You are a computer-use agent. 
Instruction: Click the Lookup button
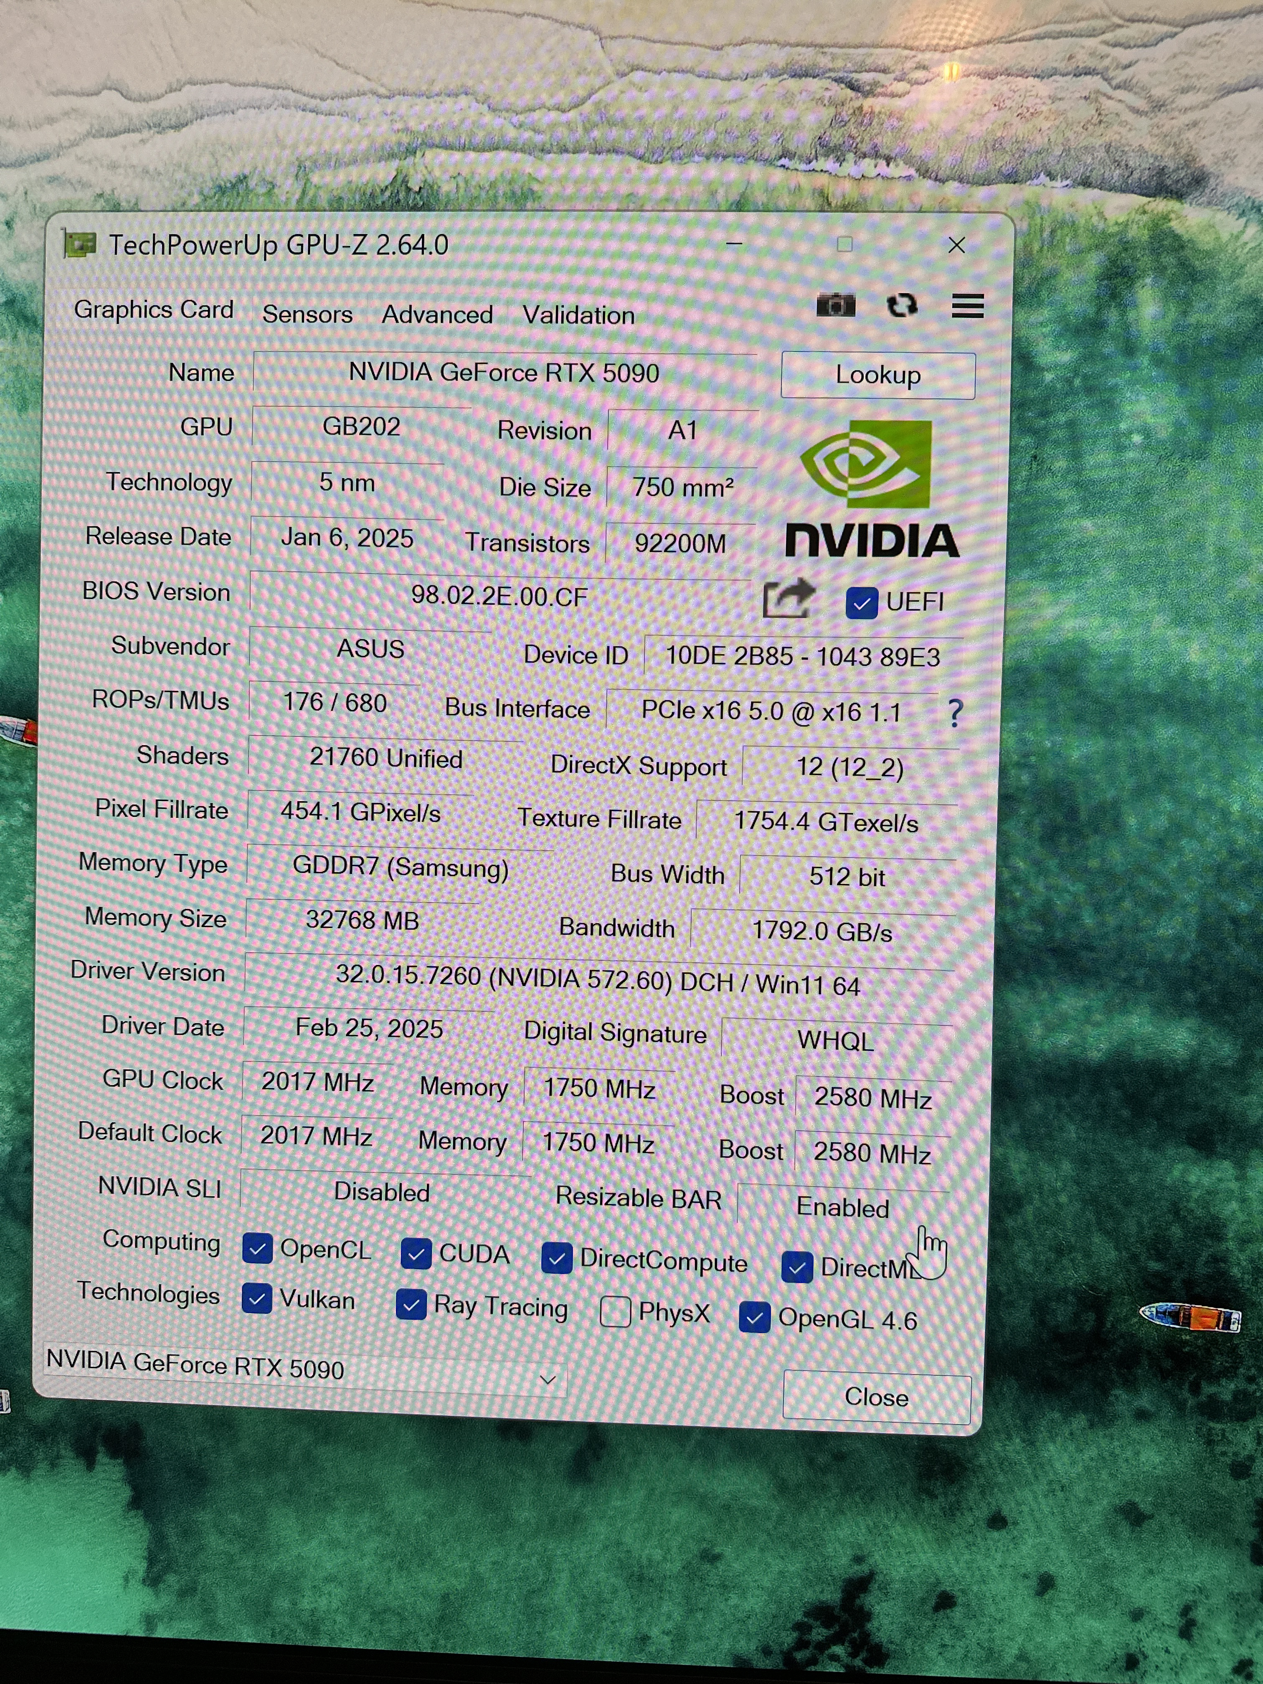pyautogui.click(x=878, y=375)
